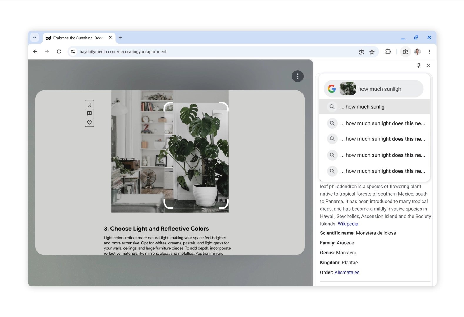Open the Chrome three-dot menu

coord(429,52)
